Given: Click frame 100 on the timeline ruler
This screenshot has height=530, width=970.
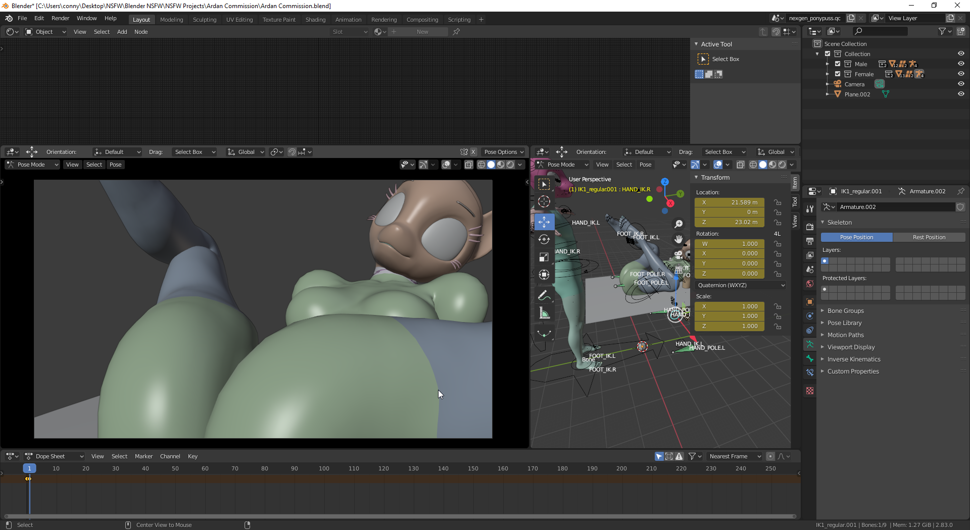Looking at the screenshot, I should (324, 468).
